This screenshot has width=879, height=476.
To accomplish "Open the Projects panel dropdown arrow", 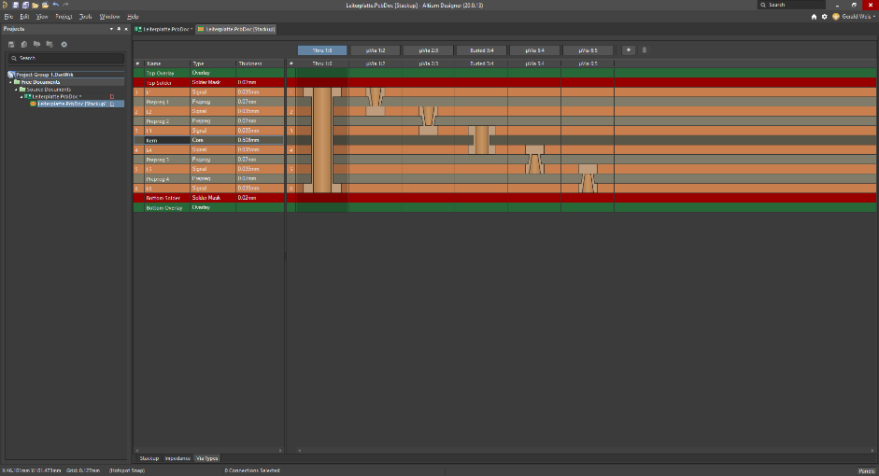I will point(111,29).
